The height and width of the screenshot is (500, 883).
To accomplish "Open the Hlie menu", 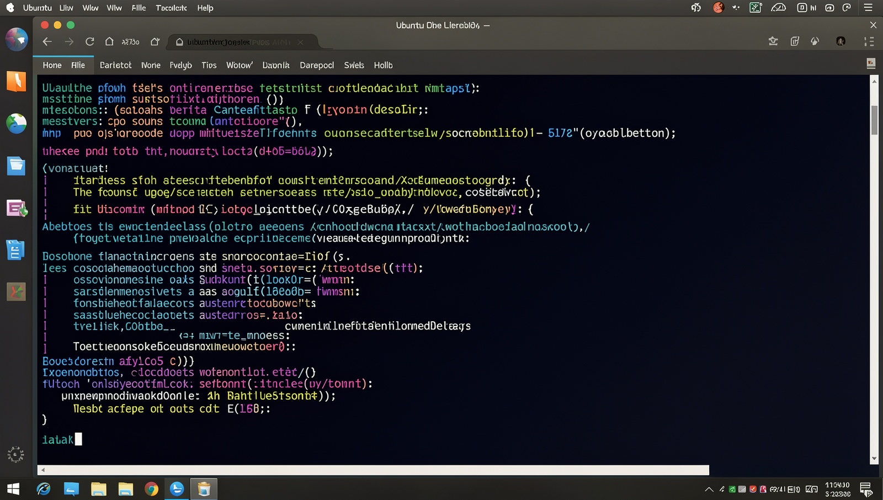I will pyautogui.click(x=78, y=65).
